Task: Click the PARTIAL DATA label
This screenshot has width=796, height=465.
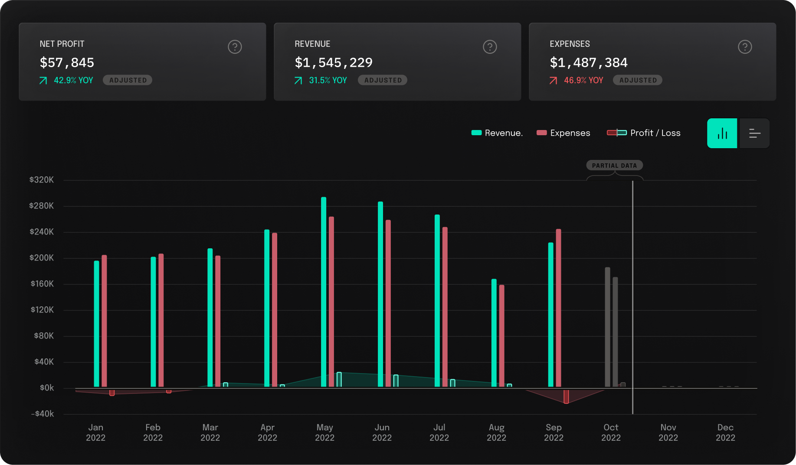Action: click(614, 166)
